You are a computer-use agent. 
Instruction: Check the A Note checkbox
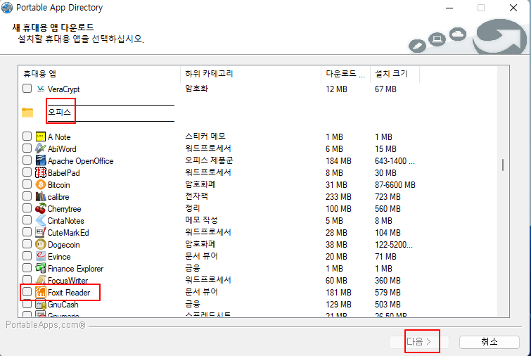coord(27,136)
